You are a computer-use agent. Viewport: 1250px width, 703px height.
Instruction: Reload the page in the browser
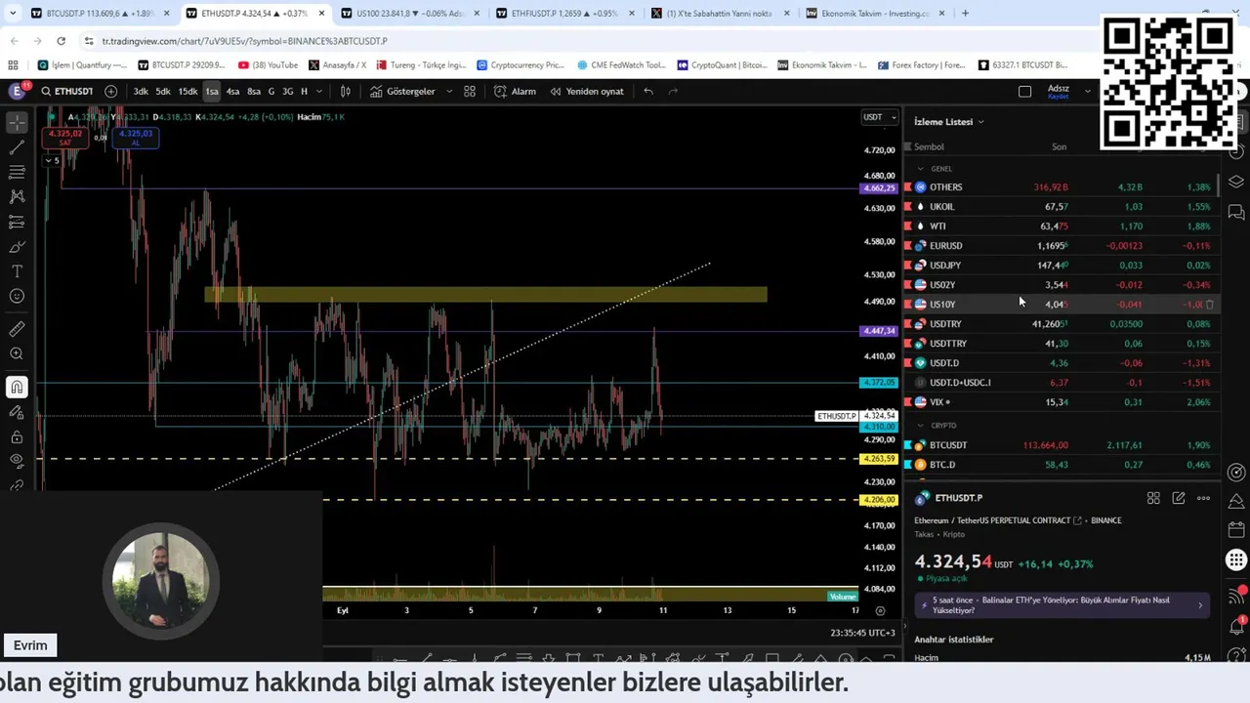[61, 41]
